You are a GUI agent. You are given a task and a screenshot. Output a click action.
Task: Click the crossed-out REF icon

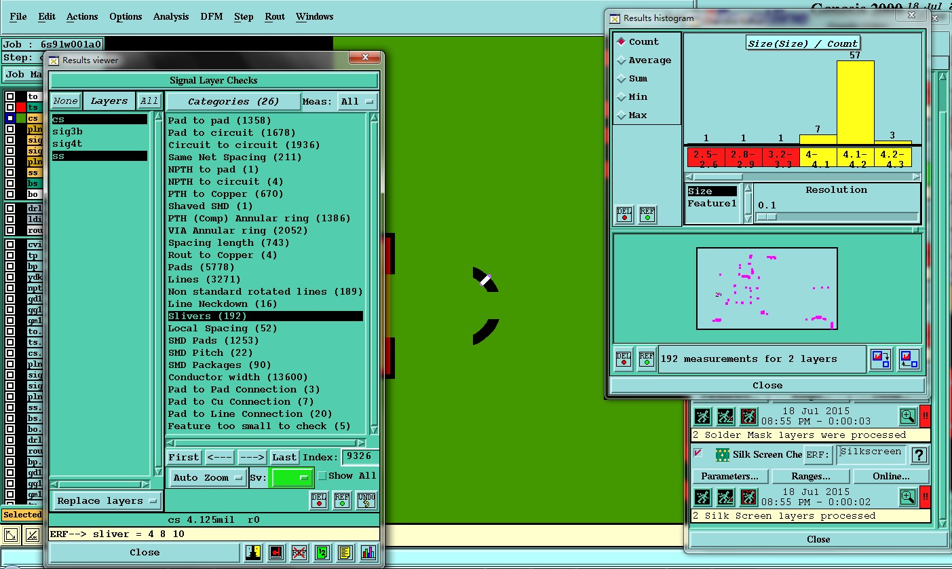299,553
